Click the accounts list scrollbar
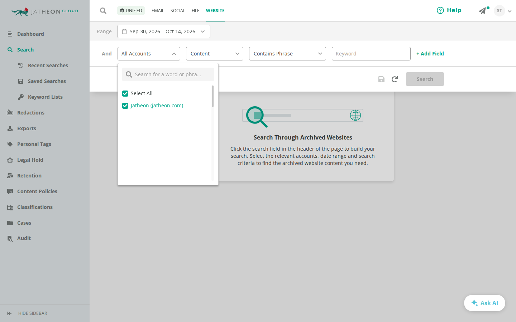This screenshot has height=322, width=516. pyautogui.click(x=212, y=96)
